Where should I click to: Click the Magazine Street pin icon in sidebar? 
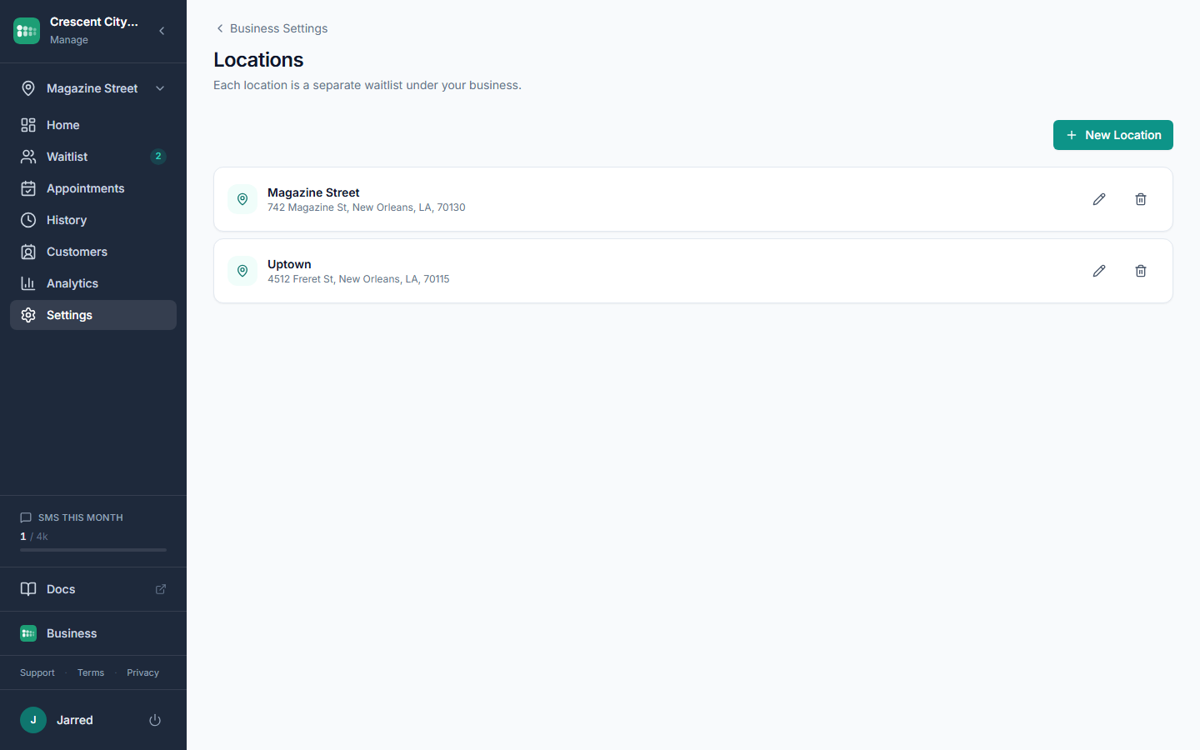28,88
